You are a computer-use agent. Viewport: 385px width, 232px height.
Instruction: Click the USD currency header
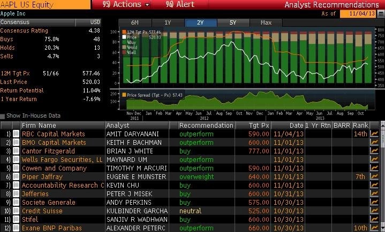point(95,22)
